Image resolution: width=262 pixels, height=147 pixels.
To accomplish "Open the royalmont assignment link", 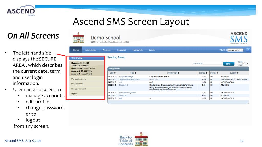I will (x=123, y=95).
